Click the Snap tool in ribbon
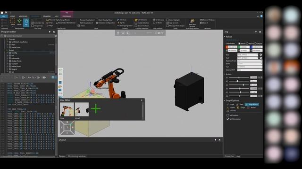Viewport: 302px width, 169px height. point(50,23)
